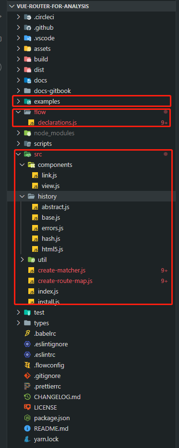Click the info icon beside README.md
Screen dimensions: 179x448
tap(27, 428)
